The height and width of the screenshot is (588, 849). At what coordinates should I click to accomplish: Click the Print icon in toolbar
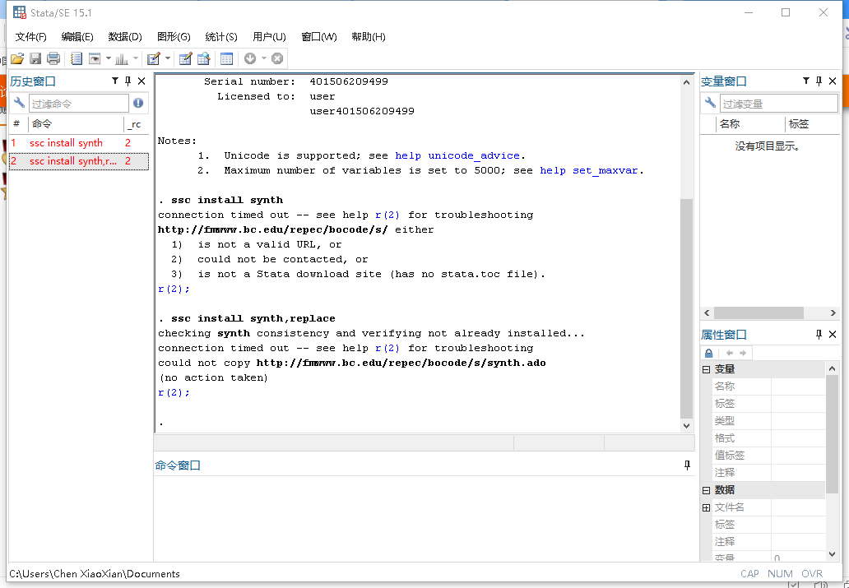coord(53,58)
